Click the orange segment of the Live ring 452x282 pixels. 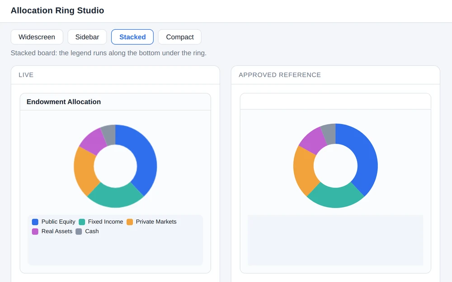click(85, 171)
